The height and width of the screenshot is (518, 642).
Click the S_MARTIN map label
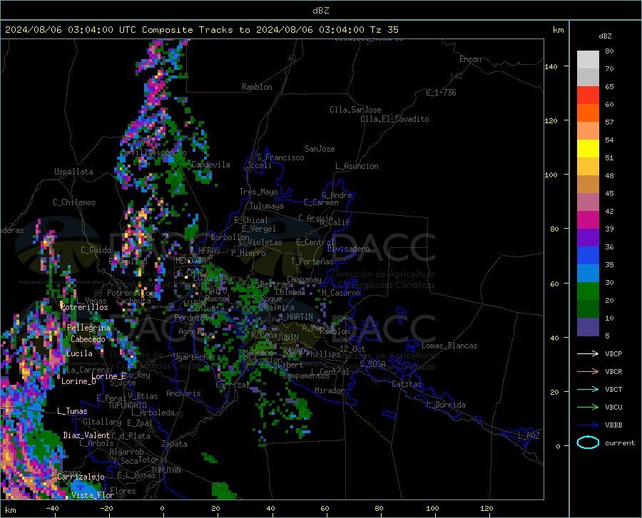click(295, 317)
